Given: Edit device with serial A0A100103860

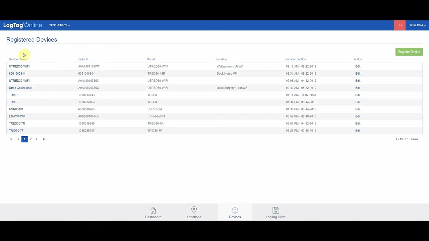Looking at the screenshot, I should [358, 81].
